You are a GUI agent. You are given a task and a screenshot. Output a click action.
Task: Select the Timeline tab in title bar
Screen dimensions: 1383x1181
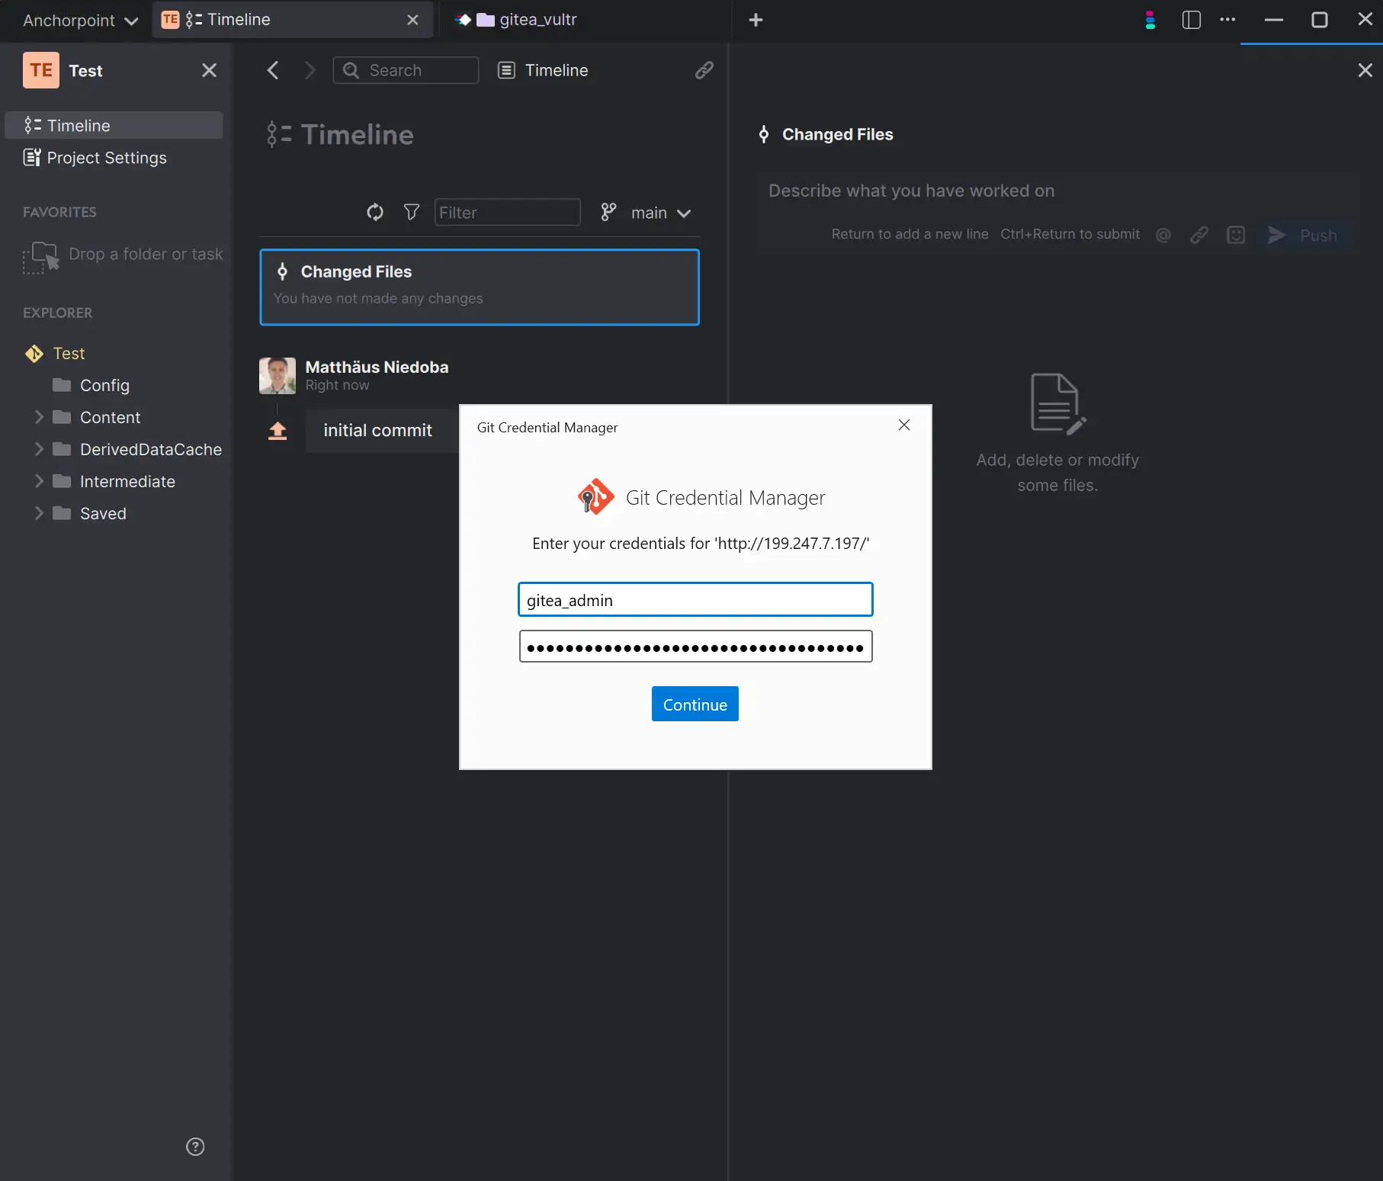pos(293,20)
